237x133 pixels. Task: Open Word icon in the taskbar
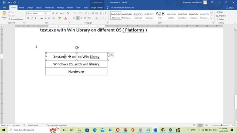coord(155,130)
